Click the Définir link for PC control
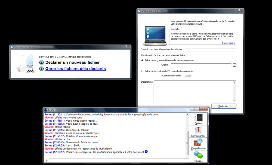The image size is (272, 165). pyautogui.click(x=188, y=76)
